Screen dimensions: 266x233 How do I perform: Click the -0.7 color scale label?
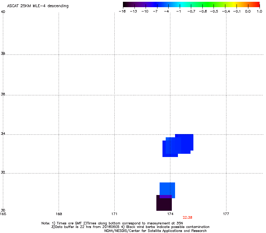coord(191,11)
